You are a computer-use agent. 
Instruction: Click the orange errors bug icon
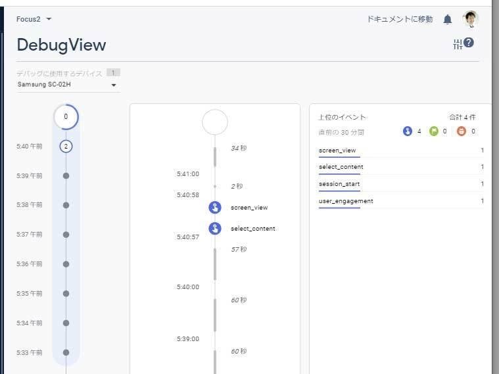(461, 131)
